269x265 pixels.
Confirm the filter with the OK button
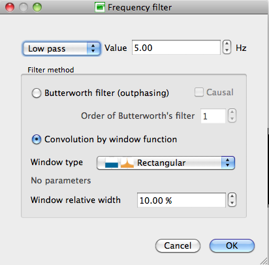coord(232,246)
